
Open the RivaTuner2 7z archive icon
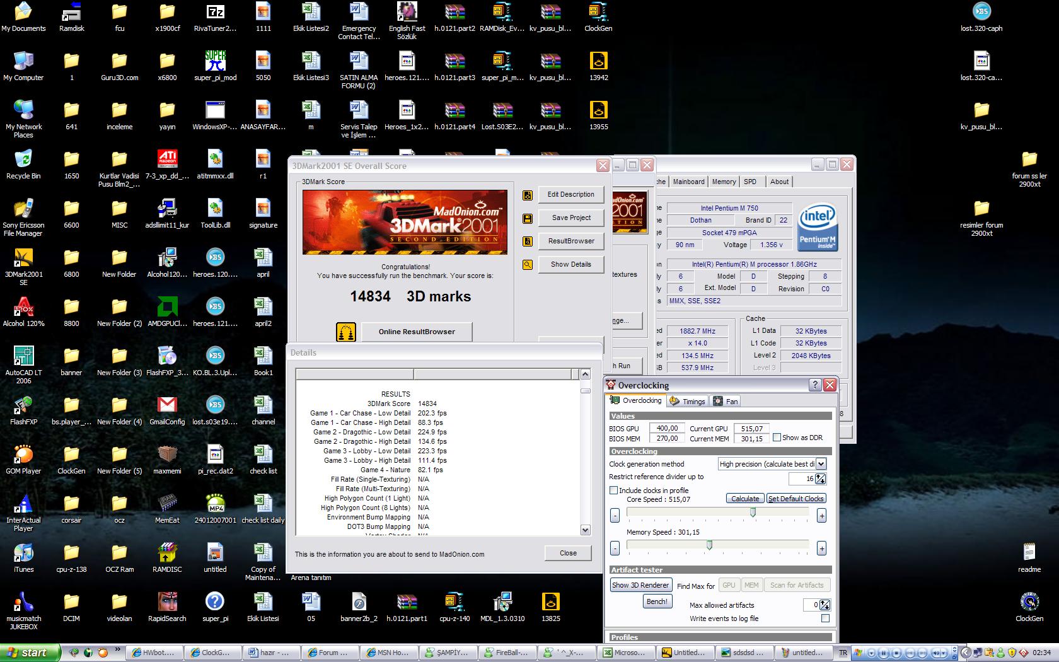(x=215, y=17)
